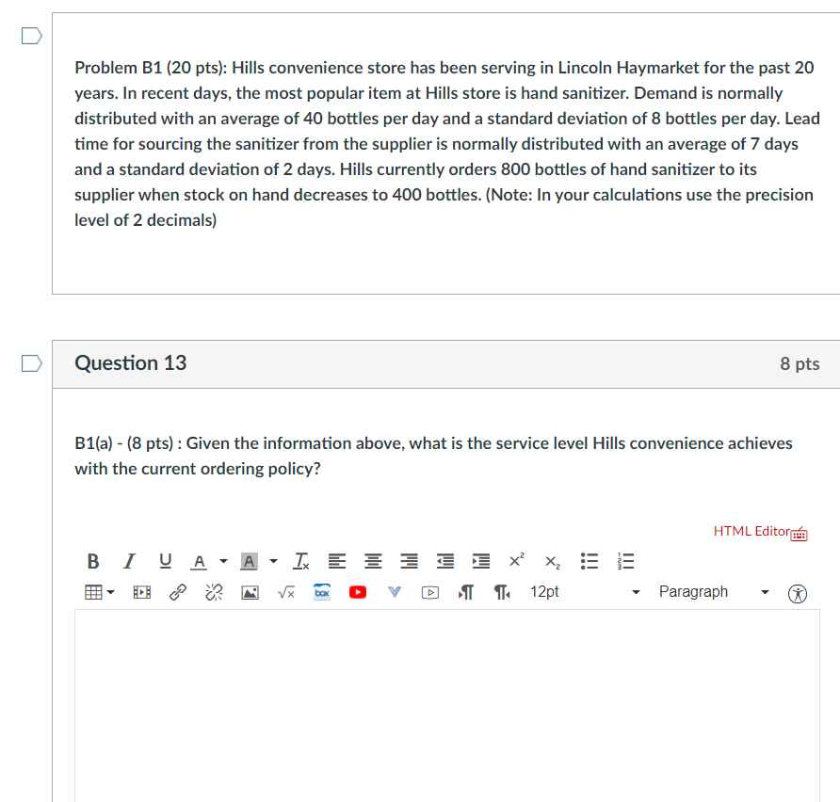Insert a YouTube video

pyautogui.click(x=357, y=592)
